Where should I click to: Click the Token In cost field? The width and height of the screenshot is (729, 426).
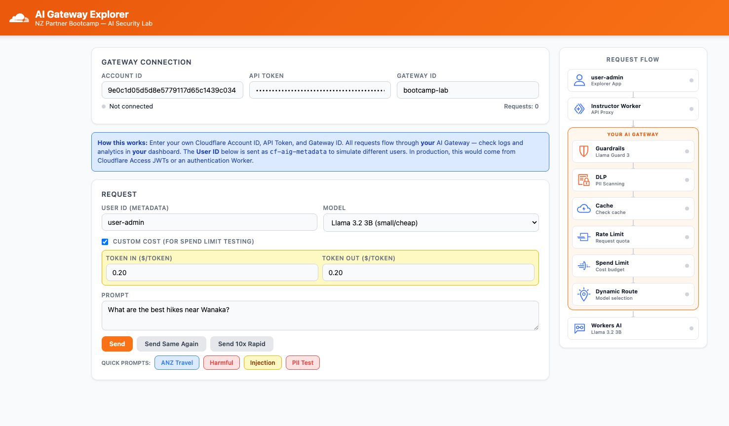pyautogui.click(x=212, y=273)
